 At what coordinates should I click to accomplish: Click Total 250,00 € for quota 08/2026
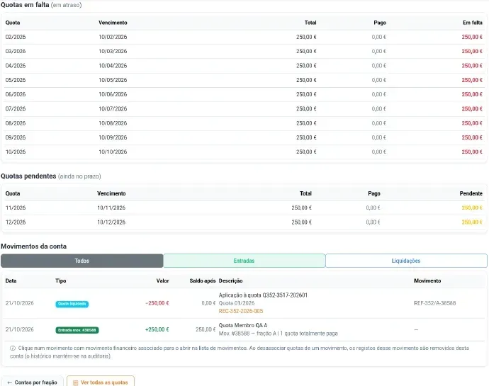point(306,123)
